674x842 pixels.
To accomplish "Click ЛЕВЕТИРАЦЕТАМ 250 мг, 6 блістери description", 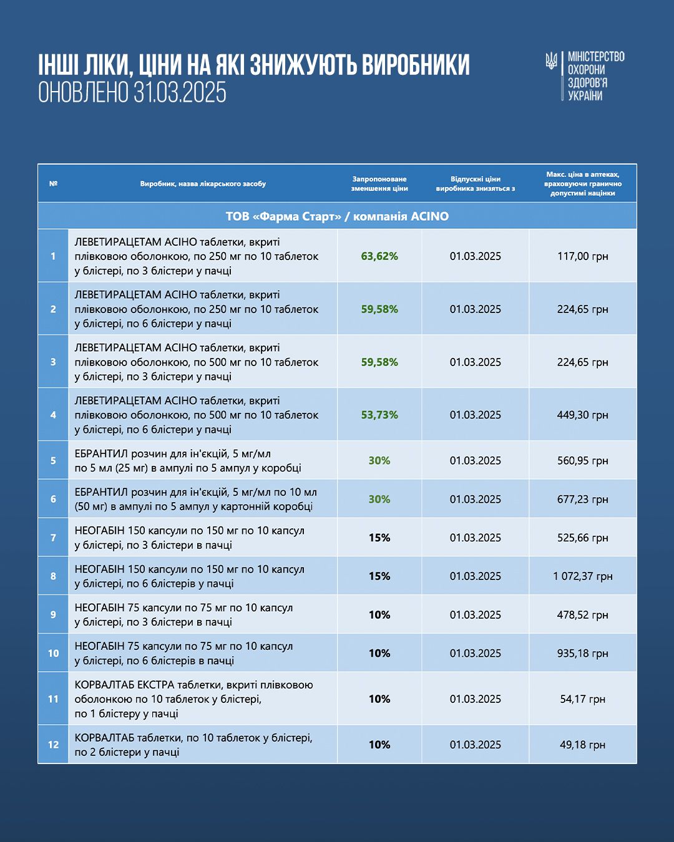I will (x=197, y=309).
